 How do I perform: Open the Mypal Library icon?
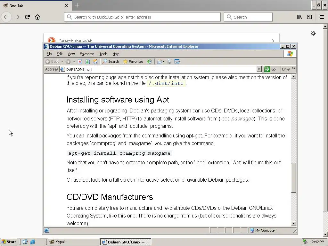click(x=299, y=17)
